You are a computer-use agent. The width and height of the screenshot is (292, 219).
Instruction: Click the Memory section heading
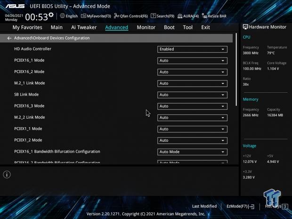coord(251,99)
